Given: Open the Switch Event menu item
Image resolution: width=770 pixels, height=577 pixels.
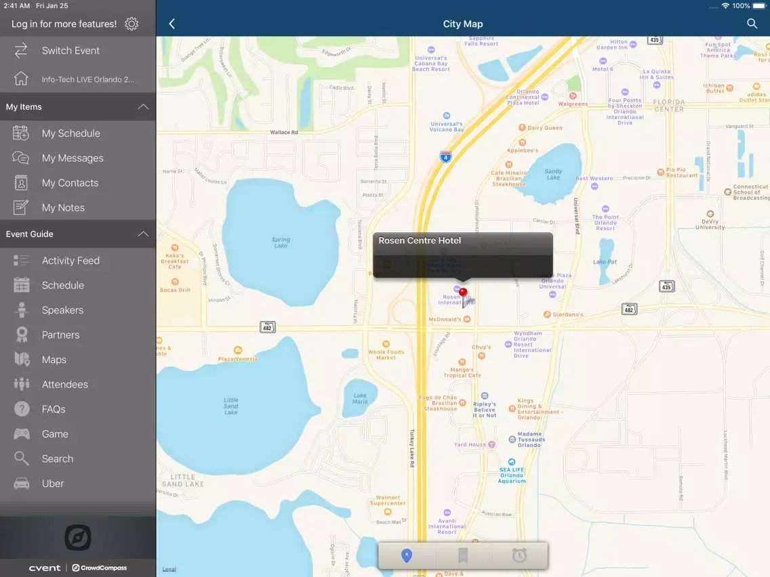Looking at the screenshot, I should tap(78, 51).
